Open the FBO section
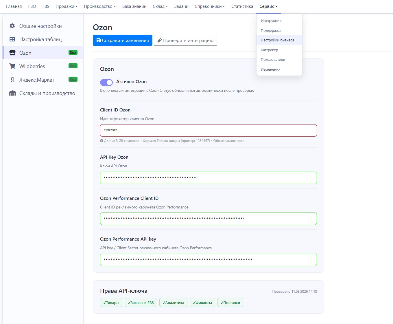Viewport: 393px width, 324px height. tap(32, 6)
